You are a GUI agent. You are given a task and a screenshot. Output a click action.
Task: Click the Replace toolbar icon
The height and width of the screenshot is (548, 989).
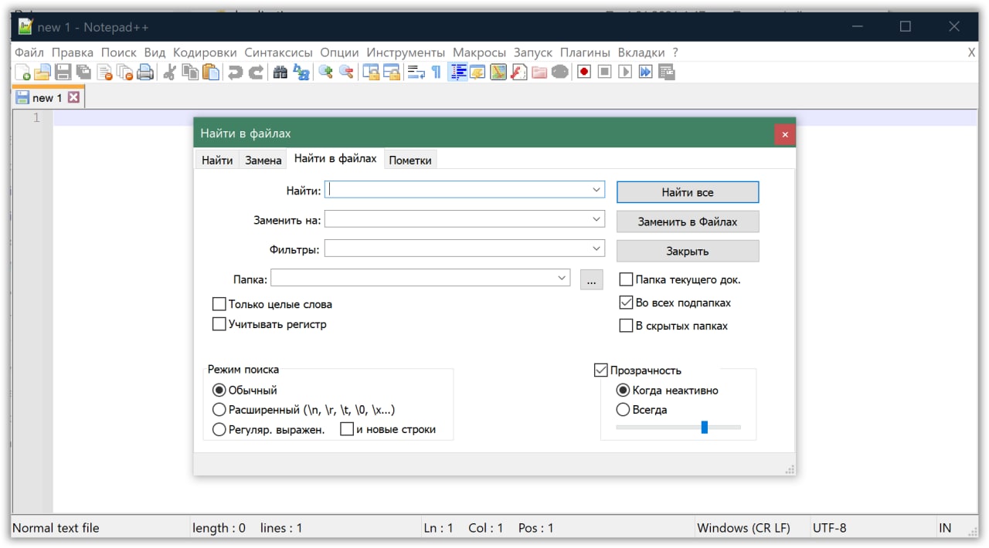(301, 73)
